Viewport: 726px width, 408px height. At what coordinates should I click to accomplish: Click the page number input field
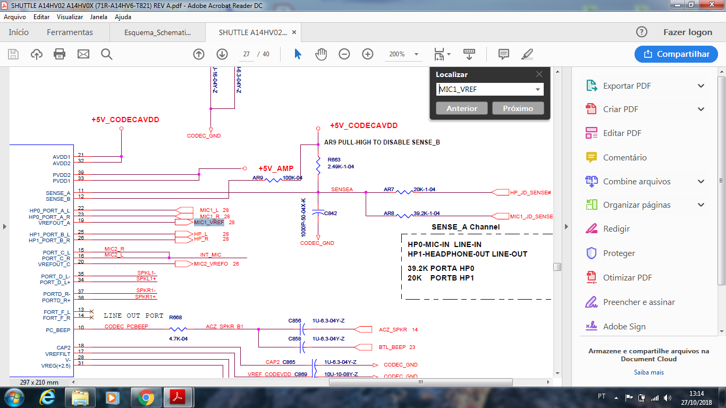tap(247, 54)
